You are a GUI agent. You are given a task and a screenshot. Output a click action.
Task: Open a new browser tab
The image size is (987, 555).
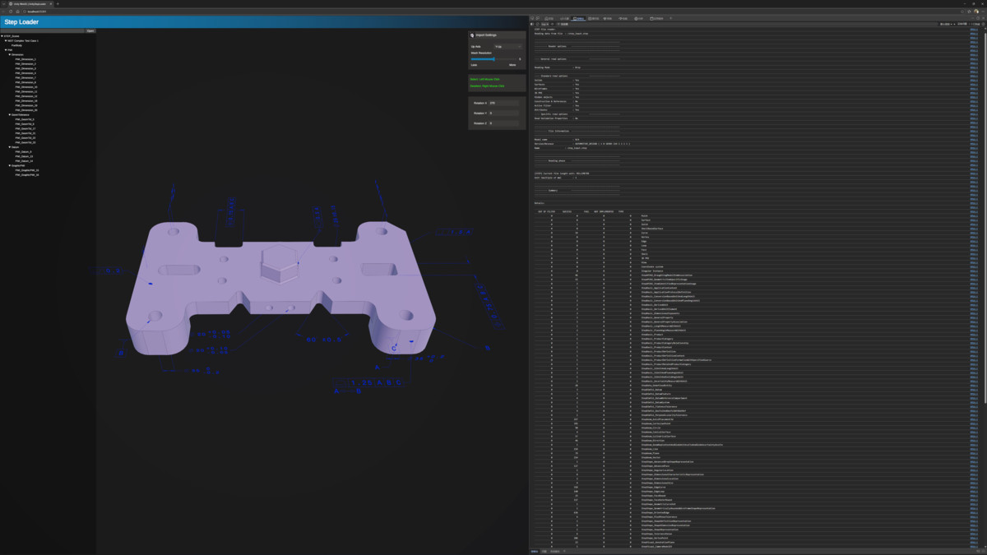58,4
